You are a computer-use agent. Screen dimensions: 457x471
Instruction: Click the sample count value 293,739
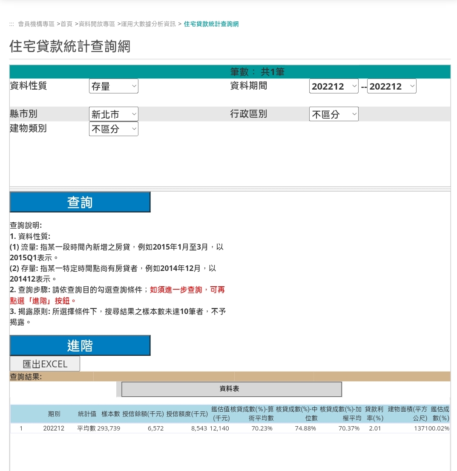click(109, 428)
